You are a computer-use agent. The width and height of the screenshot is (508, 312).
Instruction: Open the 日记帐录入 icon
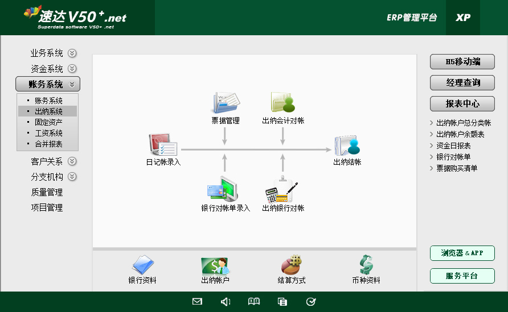(x=163, y=144)
